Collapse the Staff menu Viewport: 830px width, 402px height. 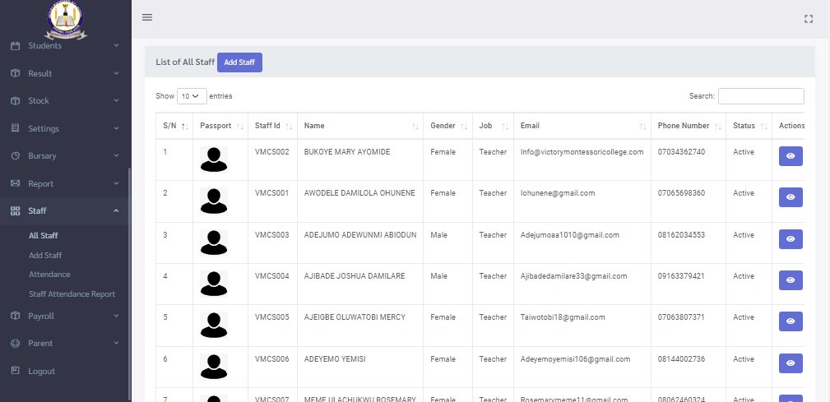pyautogui.click(x=66, y=210)
